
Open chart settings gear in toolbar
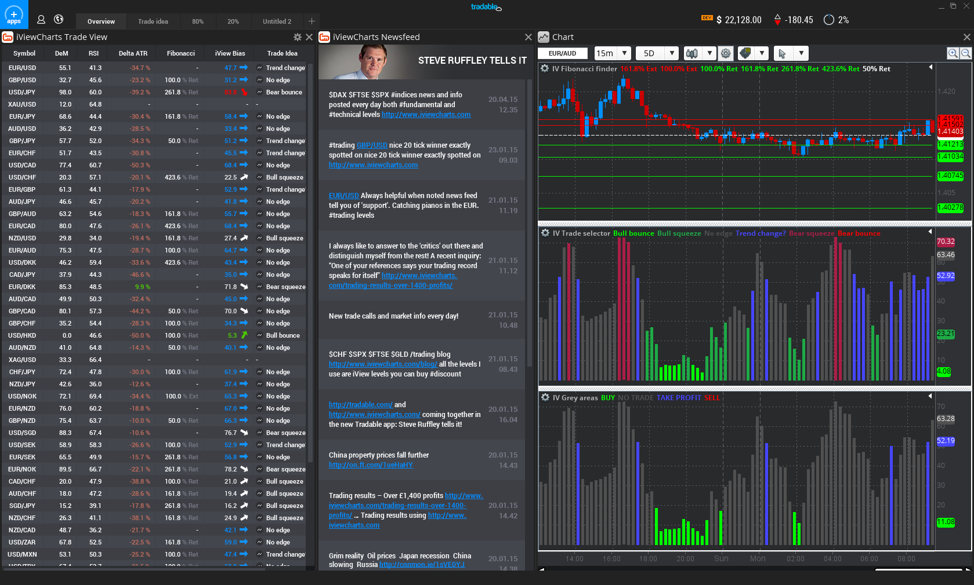[726, 53]
